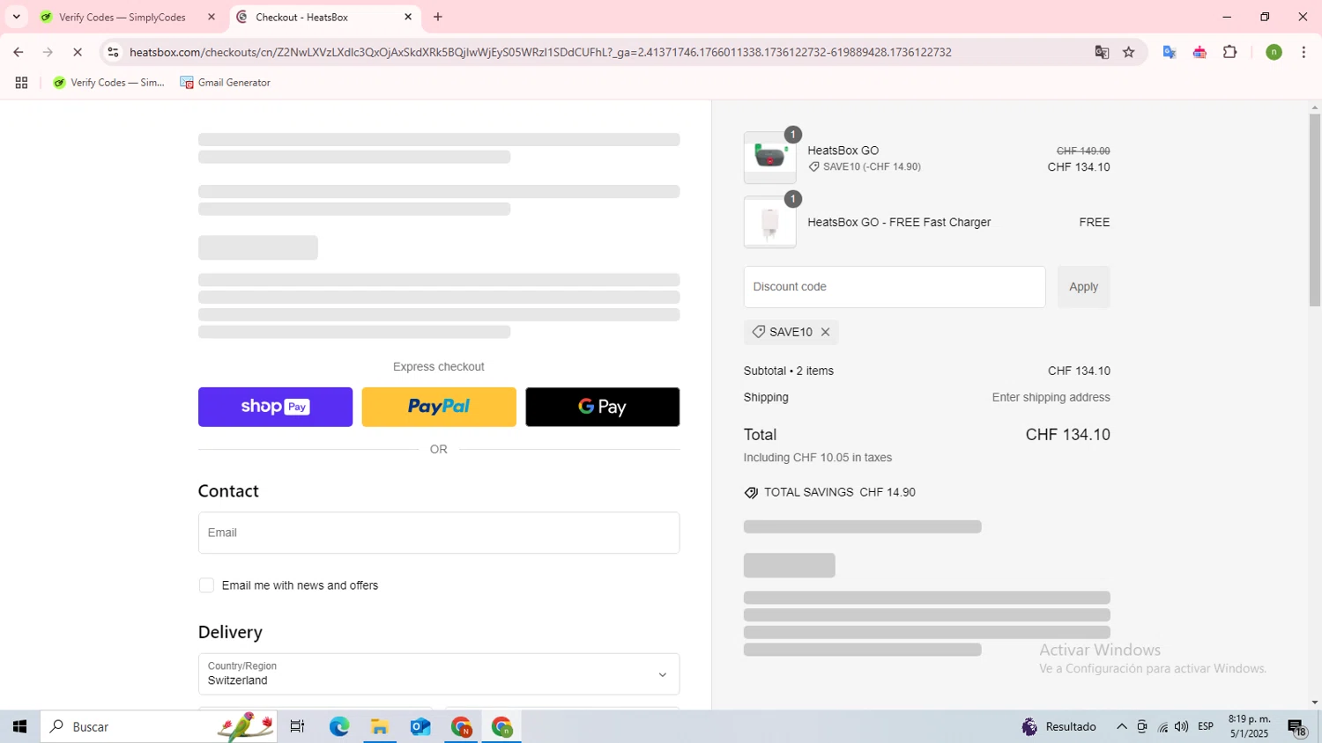Show hidden system tray icons
Screen dimensions: 1322x743
(1121, 726)
